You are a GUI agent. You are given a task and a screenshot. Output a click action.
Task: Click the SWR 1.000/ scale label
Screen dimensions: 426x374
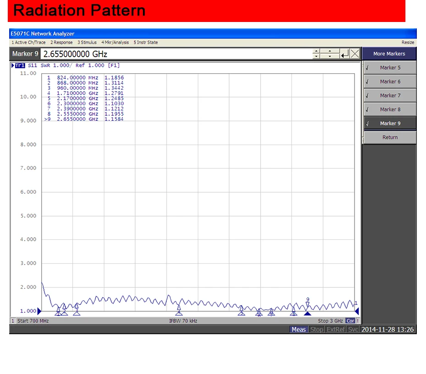(56, 65)
